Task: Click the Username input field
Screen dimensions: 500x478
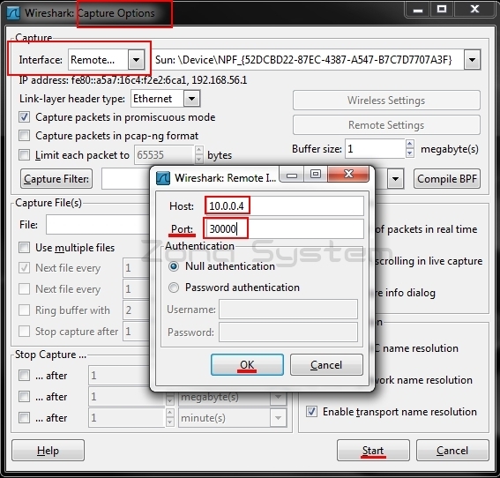Action: 288,309
